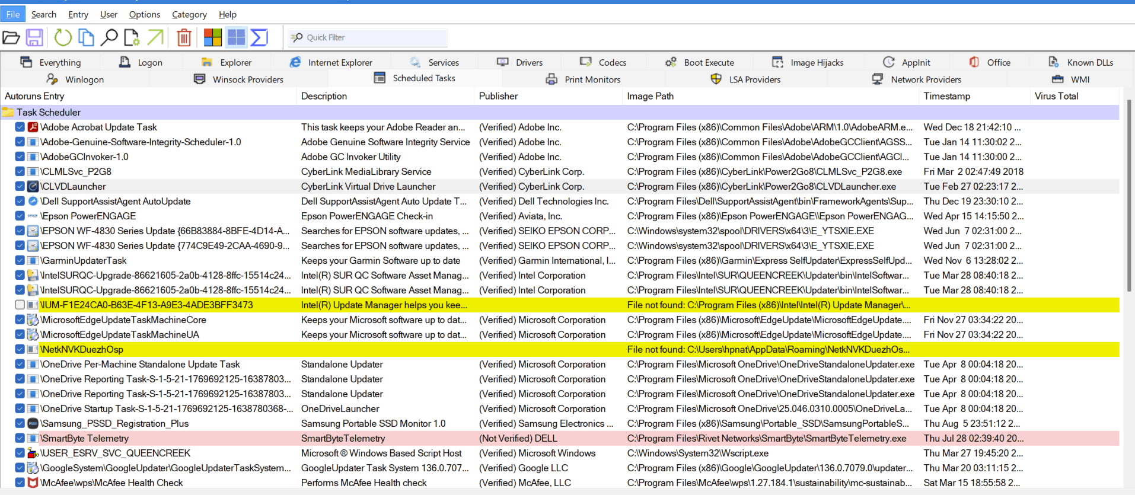This screenshot has width=1135, height=495.
Task: Switch to the Drivers tab
Action: tap(520, 62)
